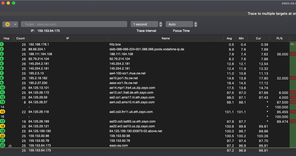Viewport: 296px width, 156px height.
Task: Select hop 6 circle icon
Action: pos(2,69)
